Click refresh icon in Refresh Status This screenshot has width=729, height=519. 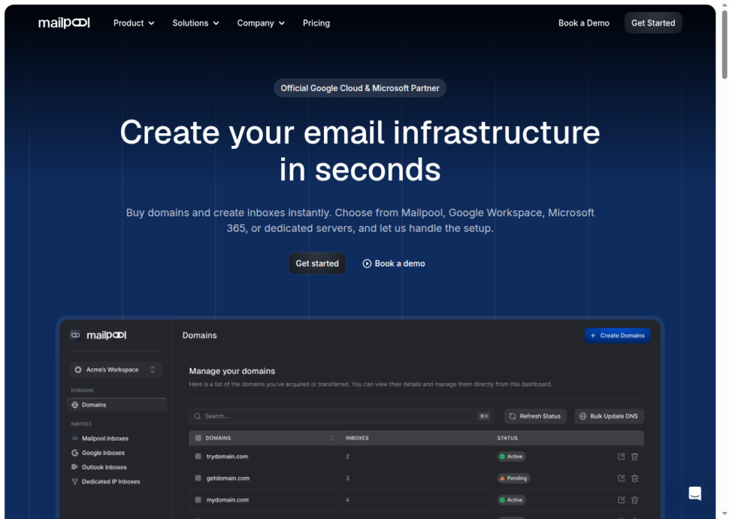pos(513,416)
